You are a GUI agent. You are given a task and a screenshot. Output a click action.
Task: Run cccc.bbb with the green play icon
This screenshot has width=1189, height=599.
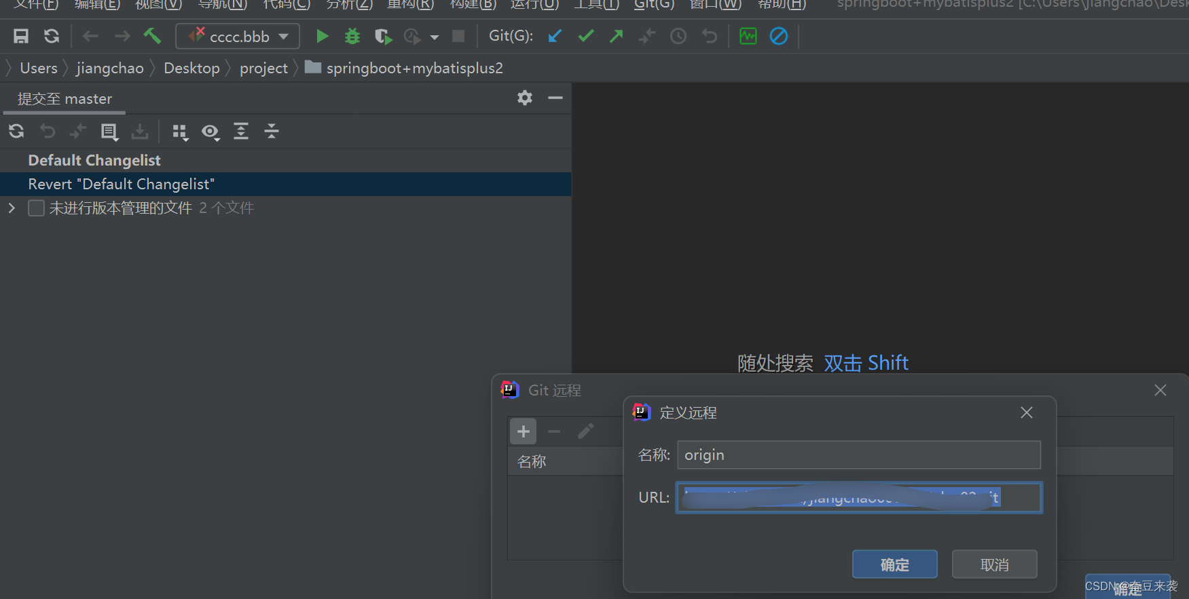click(323, 36)
